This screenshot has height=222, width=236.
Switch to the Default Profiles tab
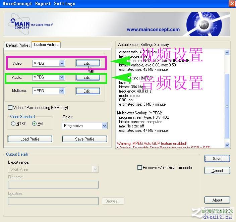(x=18, y=45)
